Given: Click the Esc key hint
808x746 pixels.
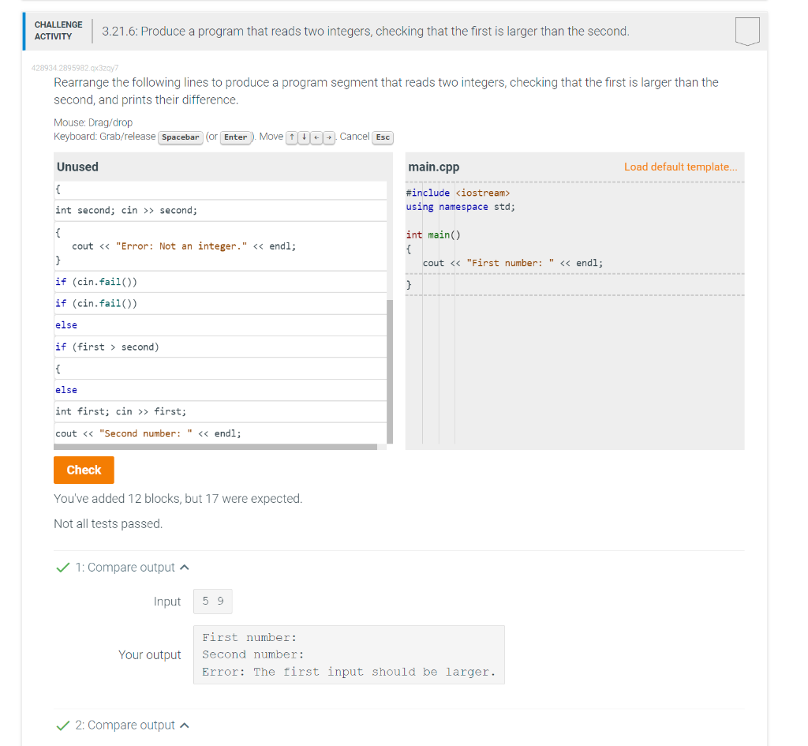Looking at the screenshot, I should pos(383,137).
